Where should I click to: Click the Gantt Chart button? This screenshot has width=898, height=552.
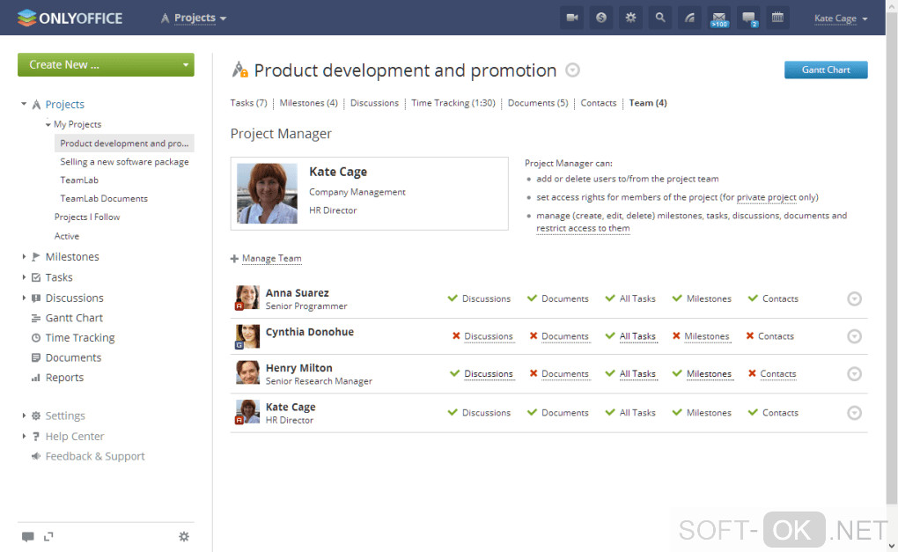click(x=825, y=70)
